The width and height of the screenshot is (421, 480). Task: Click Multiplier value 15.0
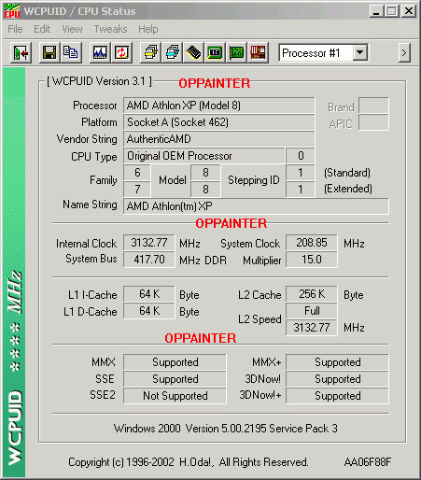[x=312, y=260]
